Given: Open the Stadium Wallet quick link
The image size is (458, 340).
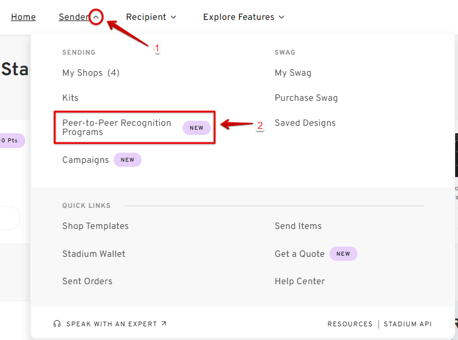Looking at the screenshot, I should [94, 253].
